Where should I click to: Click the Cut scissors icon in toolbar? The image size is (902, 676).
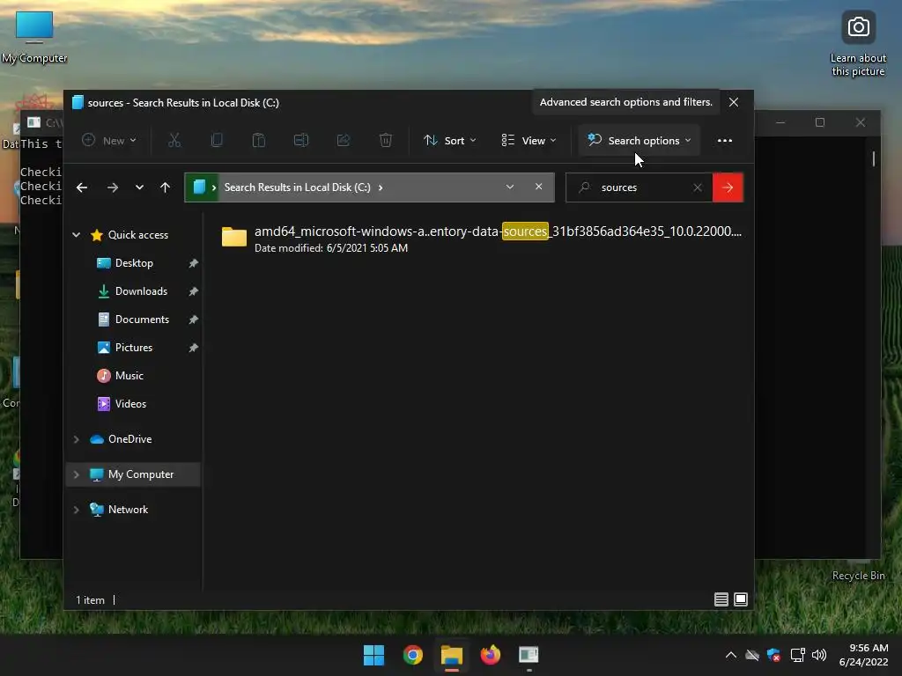click(x=174, y=140)
